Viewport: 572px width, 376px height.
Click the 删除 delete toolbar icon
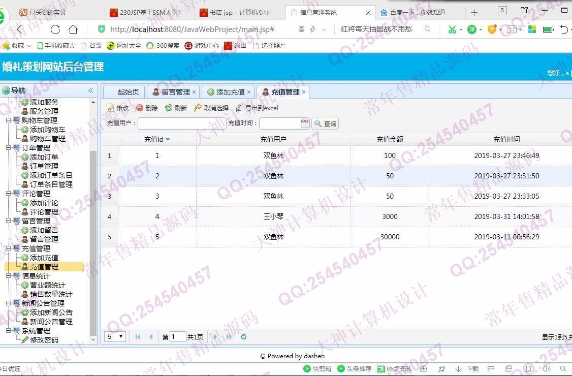tap(140, 108)
